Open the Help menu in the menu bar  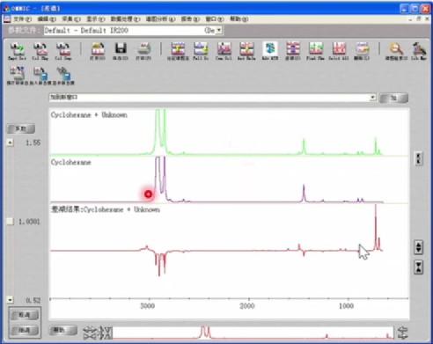pos(239,19)
